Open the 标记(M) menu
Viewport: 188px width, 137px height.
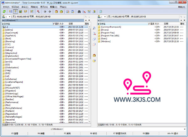[x=15, y=7]
